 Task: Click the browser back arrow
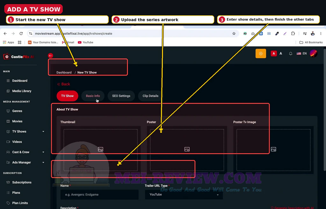(5, 33)
